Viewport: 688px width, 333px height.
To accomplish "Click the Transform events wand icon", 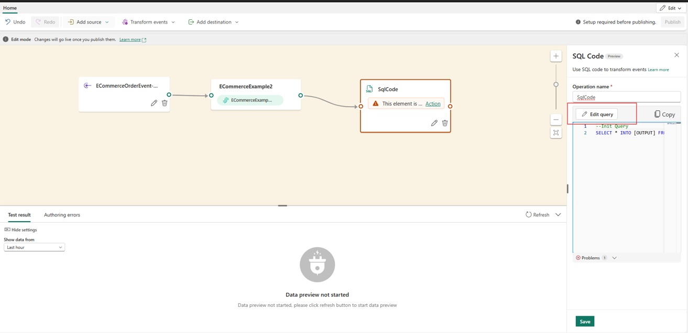I will tap(125, 21).
